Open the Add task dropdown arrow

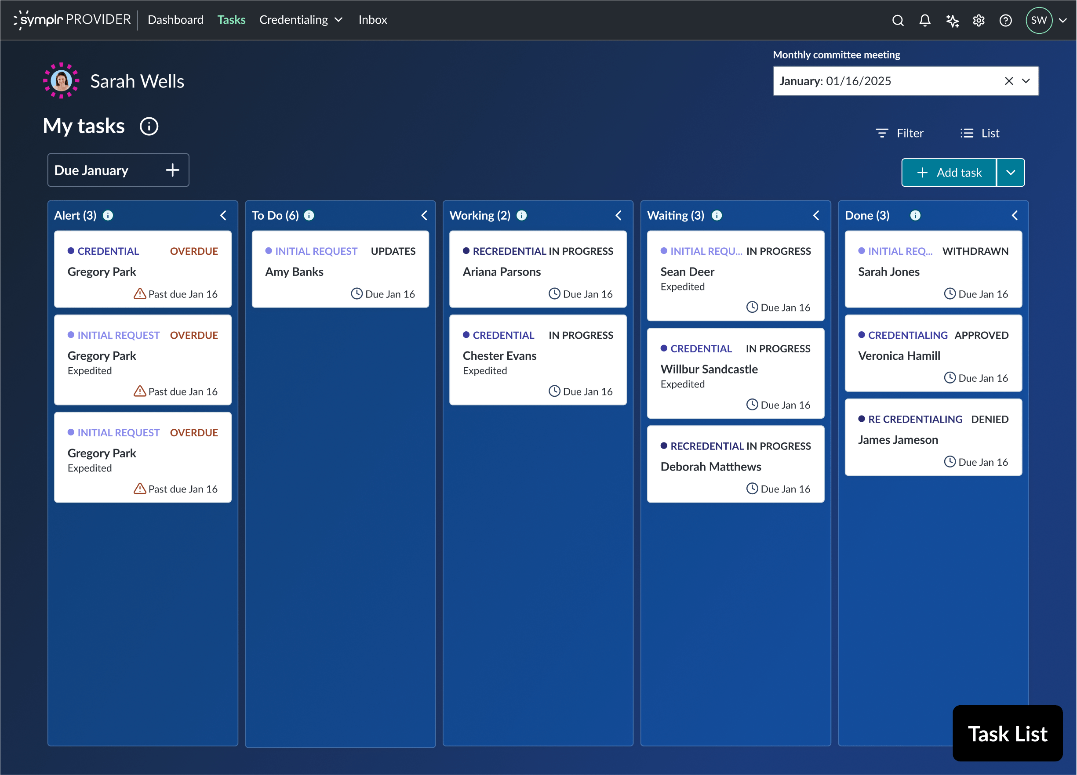click(x=1011, y=172)
